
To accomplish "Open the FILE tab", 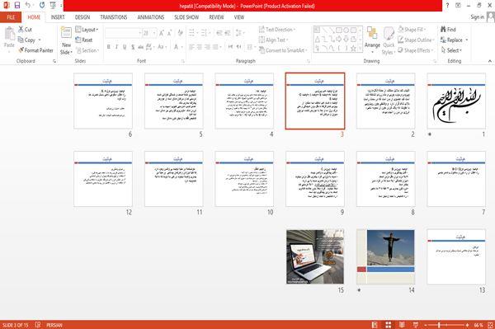I will click(x=11, y=17).
